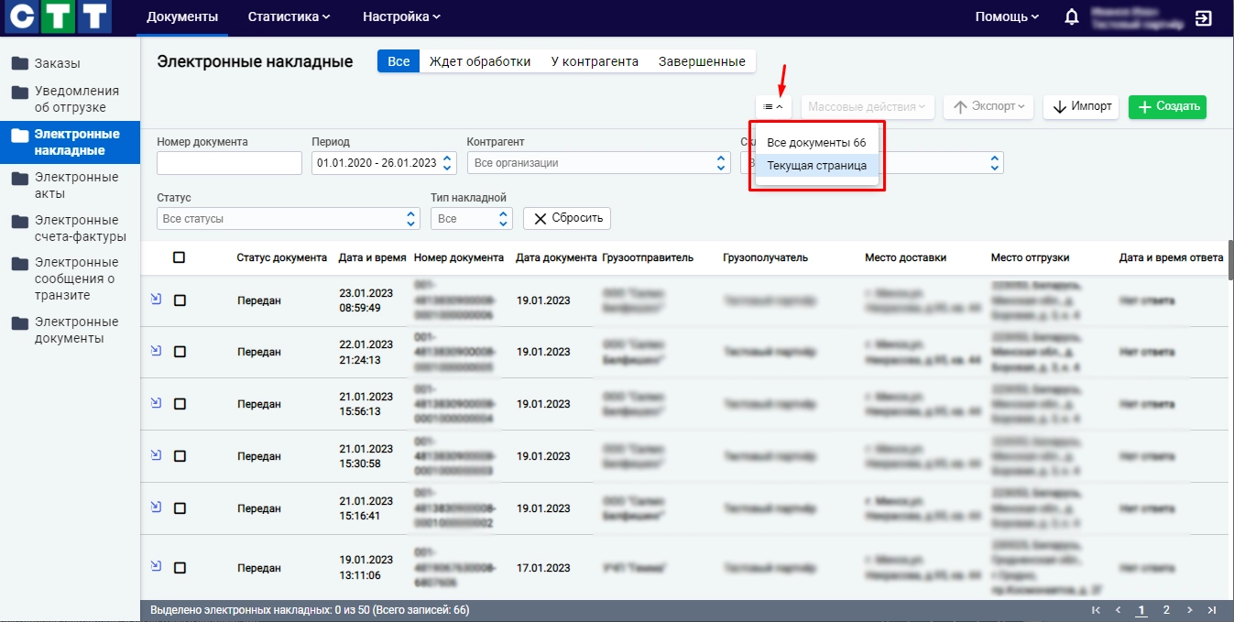Open Электронные накладные in the sidebar
1234x622 pixels.
tap(70, 142)
